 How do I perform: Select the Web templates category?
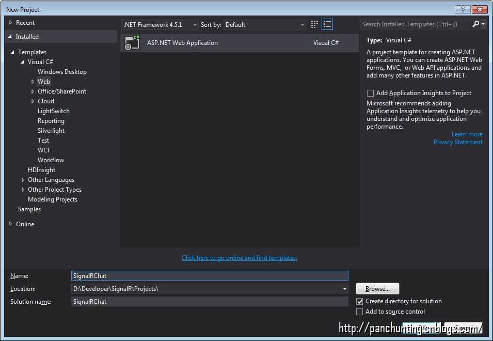pyautogui.click(x=44, y=82)
